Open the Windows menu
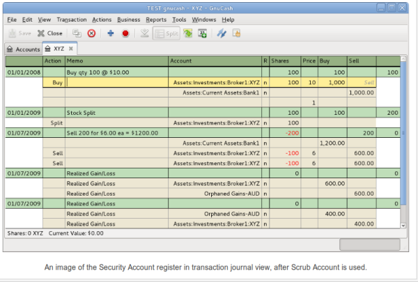Screen dimensions: 418x282 pyautogui.click(x=204, y=19)
